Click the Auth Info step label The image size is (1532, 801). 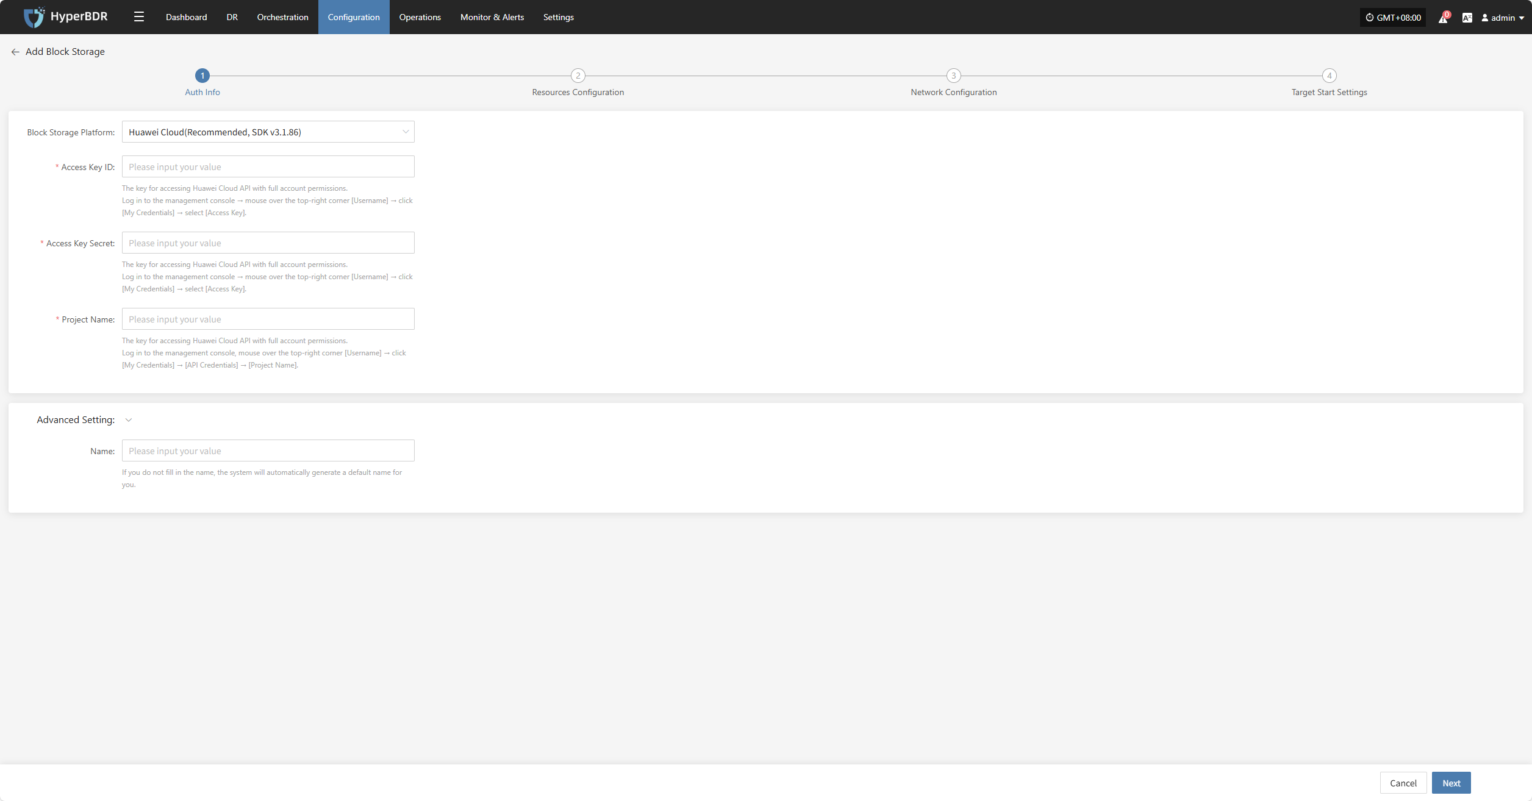(202, 92)
